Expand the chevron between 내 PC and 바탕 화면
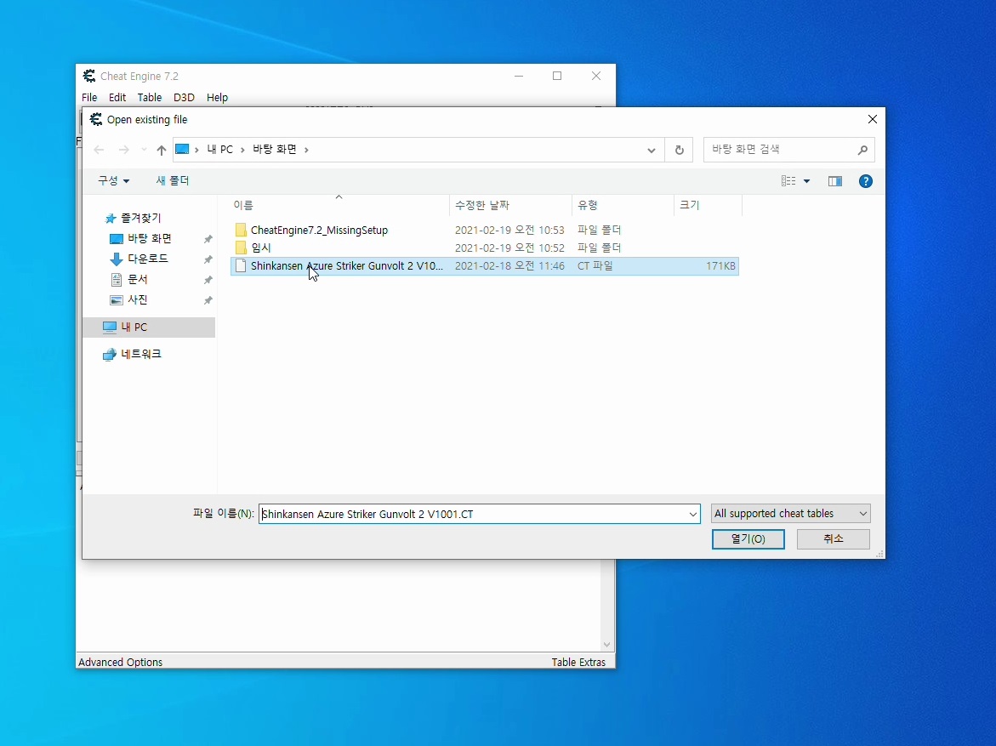Viewport: 996px width, 746px height. click(242, 150)
